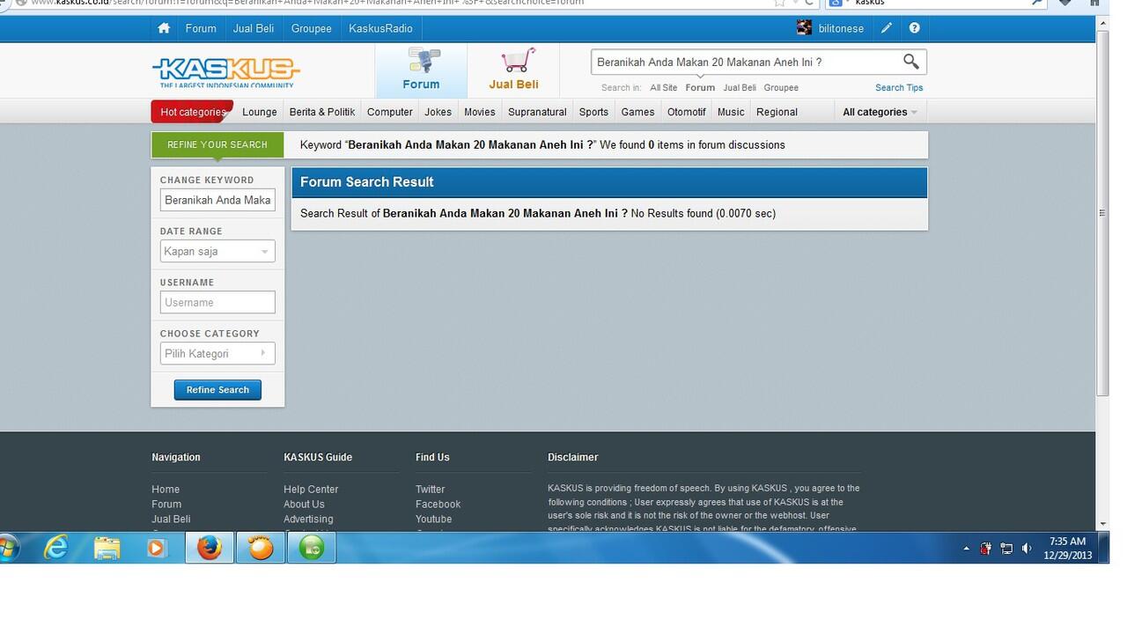Set search scope to Groupee
1127x634 pixels.
781,88
